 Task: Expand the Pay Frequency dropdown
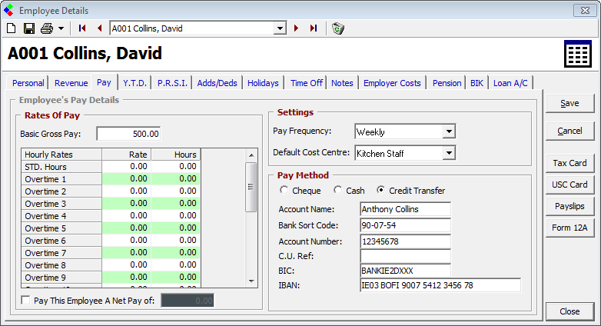tap(449, 132)
